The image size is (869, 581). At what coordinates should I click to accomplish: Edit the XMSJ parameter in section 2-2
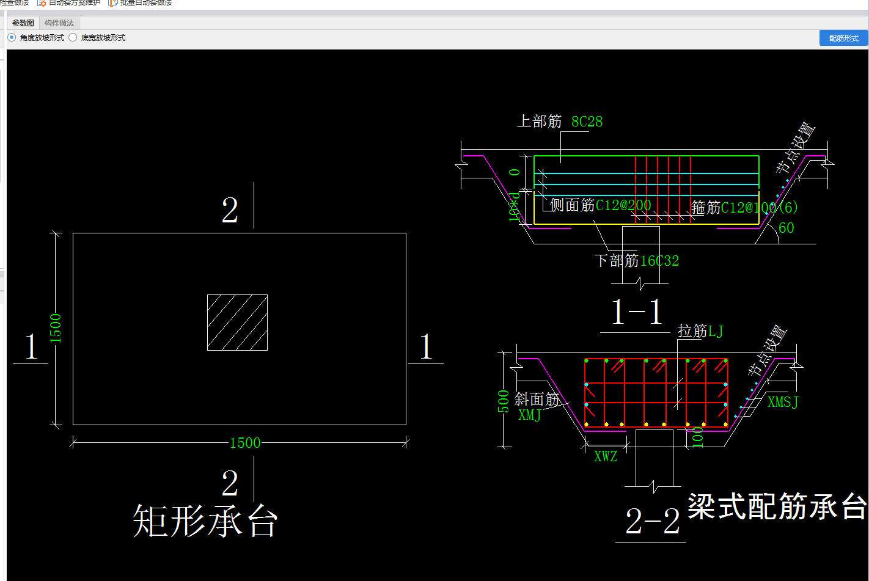click(x=783, y=402)
